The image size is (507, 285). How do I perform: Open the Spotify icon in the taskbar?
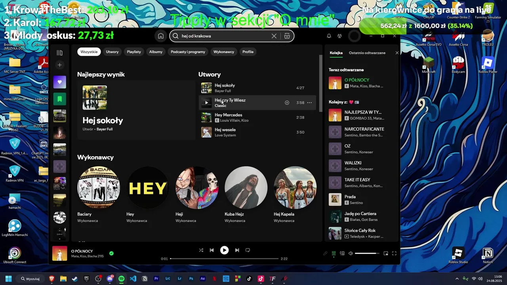(121, 279)
